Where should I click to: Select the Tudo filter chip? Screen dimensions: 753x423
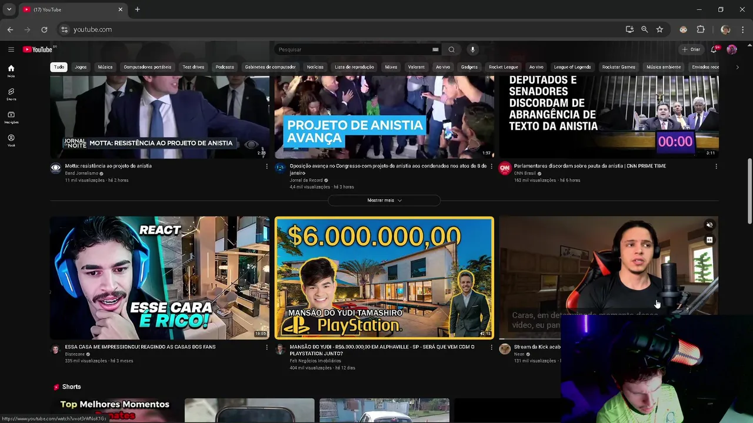[59, 67]
